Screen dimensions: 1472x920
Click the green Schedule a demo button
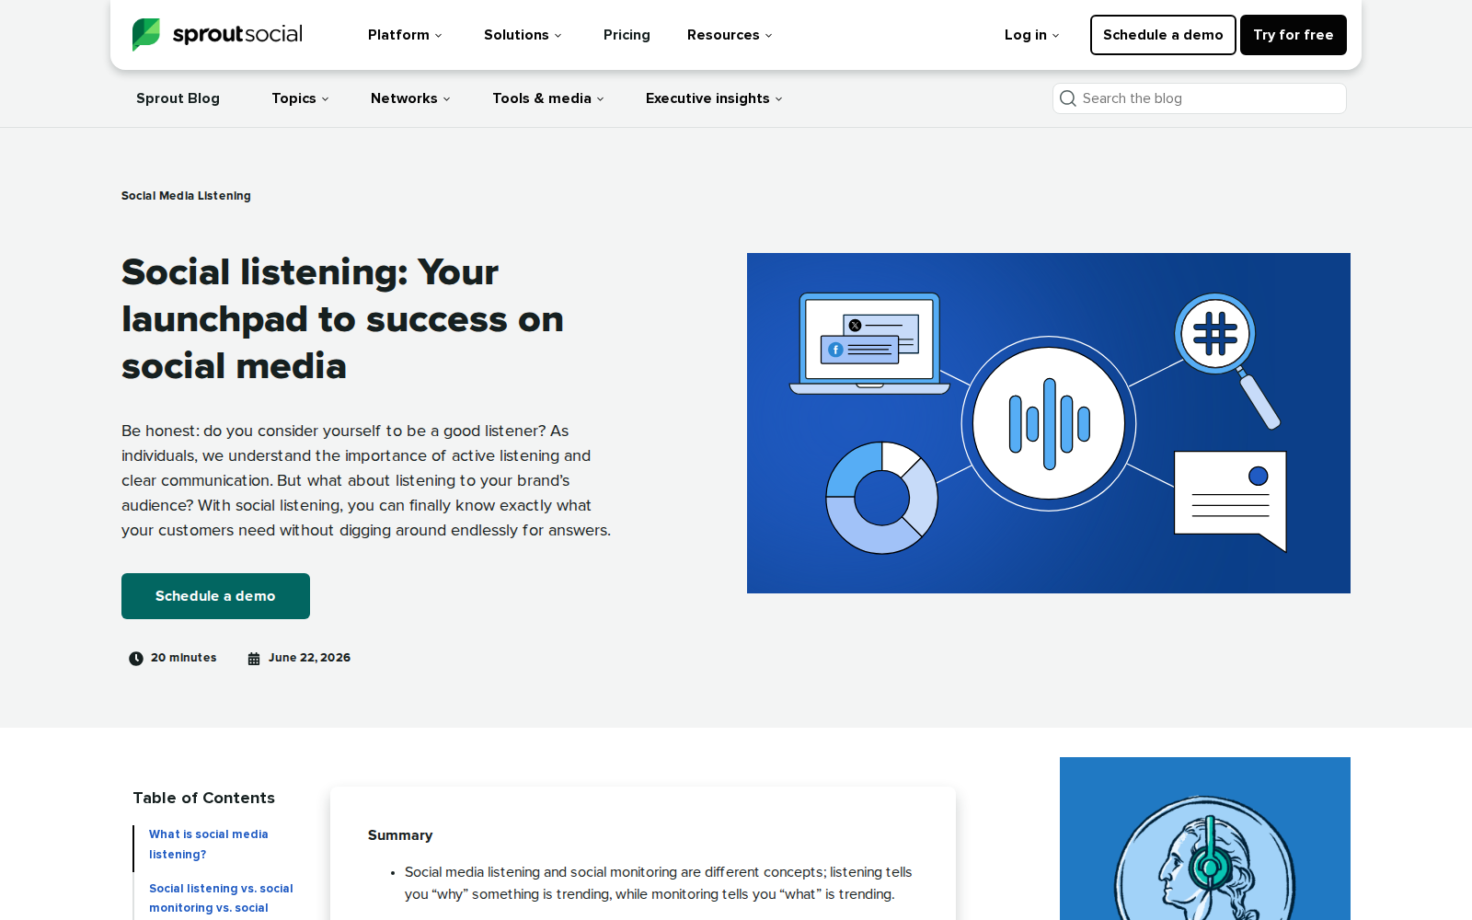tap(215, 596)
